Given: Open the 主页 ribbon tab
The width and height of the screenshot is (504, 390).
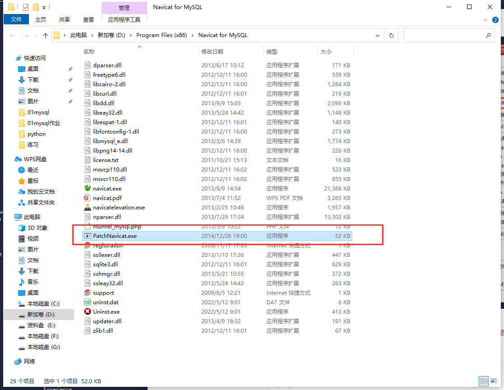Looking at the screenshot, I should coord(41,19).
